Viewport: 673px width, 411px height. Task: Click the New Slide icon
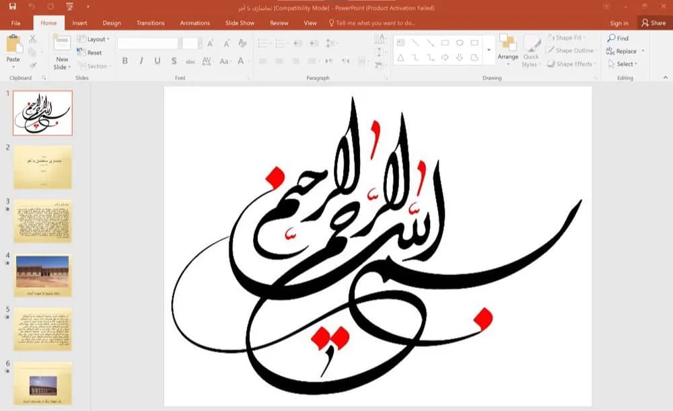pyautogui.click(x=62, y=43)
